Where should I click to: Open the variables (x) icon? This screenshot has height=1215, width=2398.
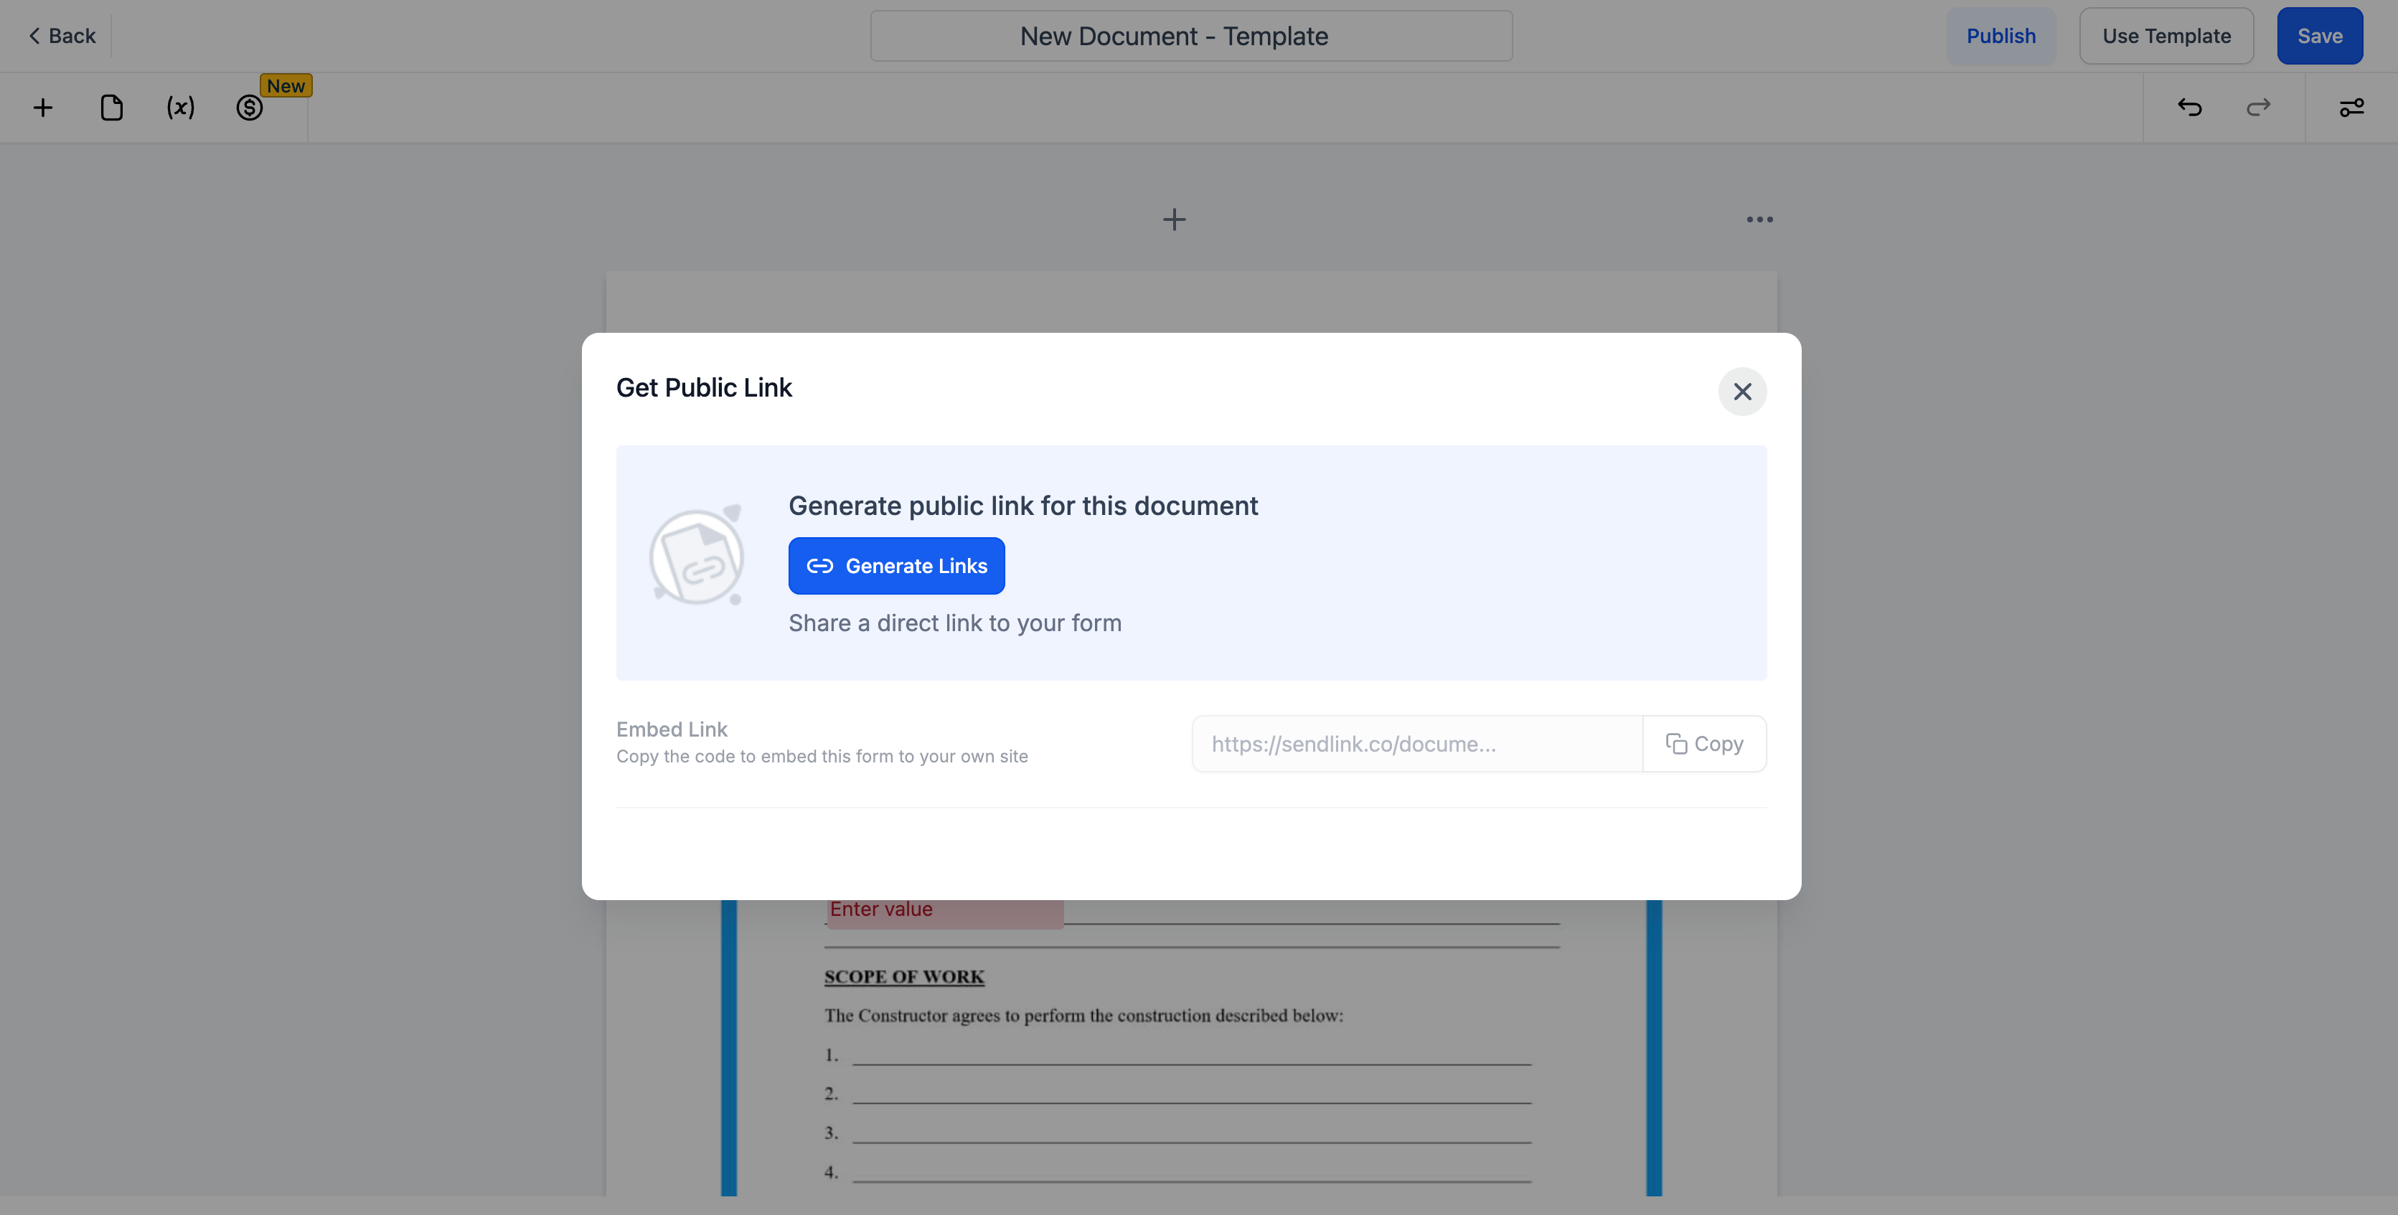coord(181,108)
